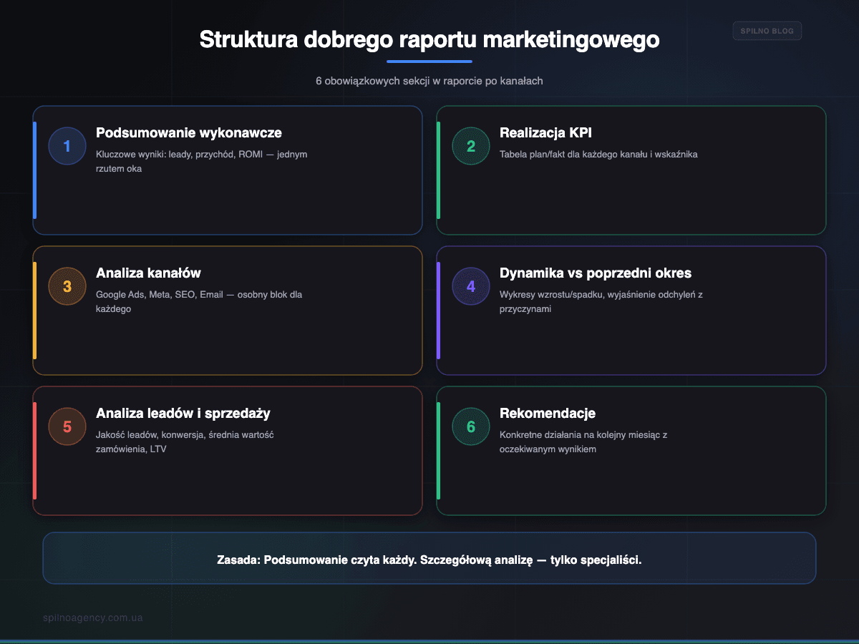The height and width of the screenshot is (644, 859).
Task: Click description 'Google Ads, Meta, SEO, Email'
Action: click(x=161, y=295)
